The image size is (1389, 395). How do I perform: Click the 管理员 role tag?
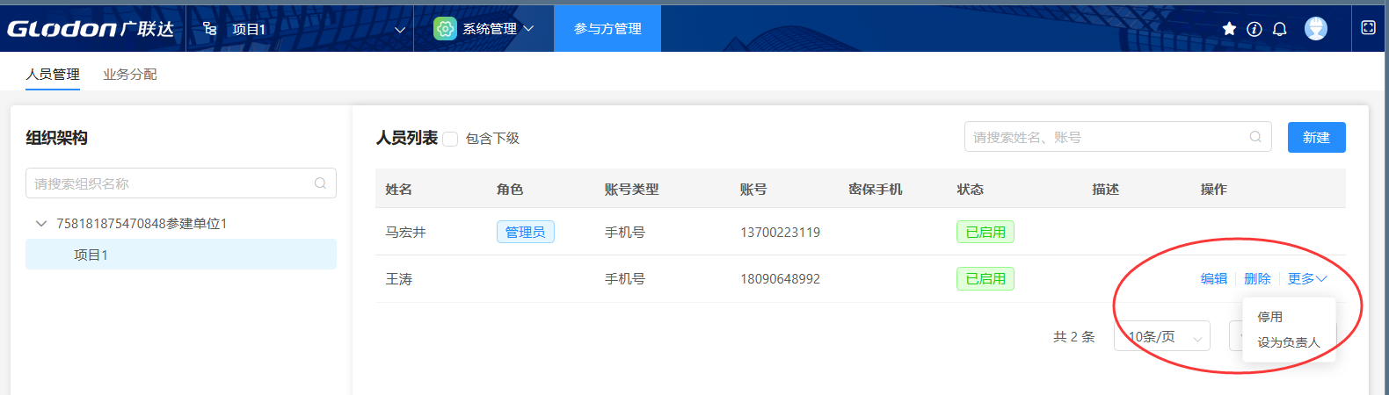point(525,232)
